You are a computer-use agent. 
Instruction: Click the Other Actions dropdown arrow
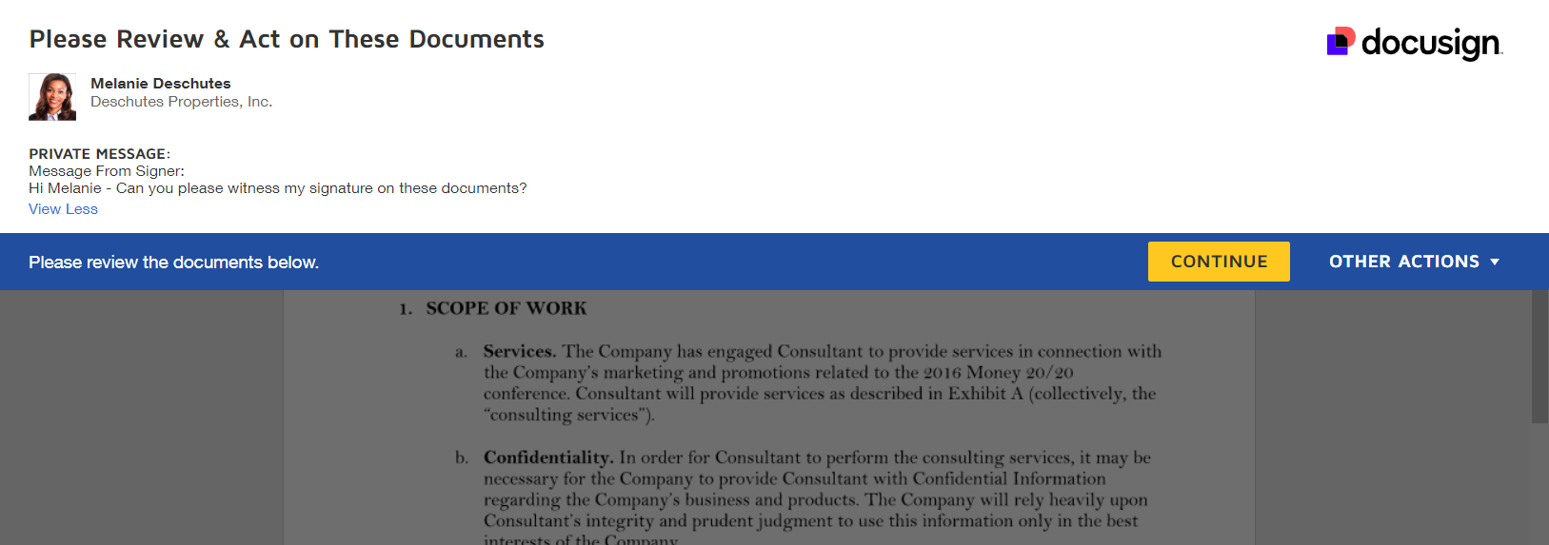point(1495,262)
